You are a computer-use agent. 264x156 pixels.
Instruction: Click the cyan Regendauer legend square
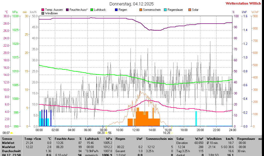[x=165, y=10]
